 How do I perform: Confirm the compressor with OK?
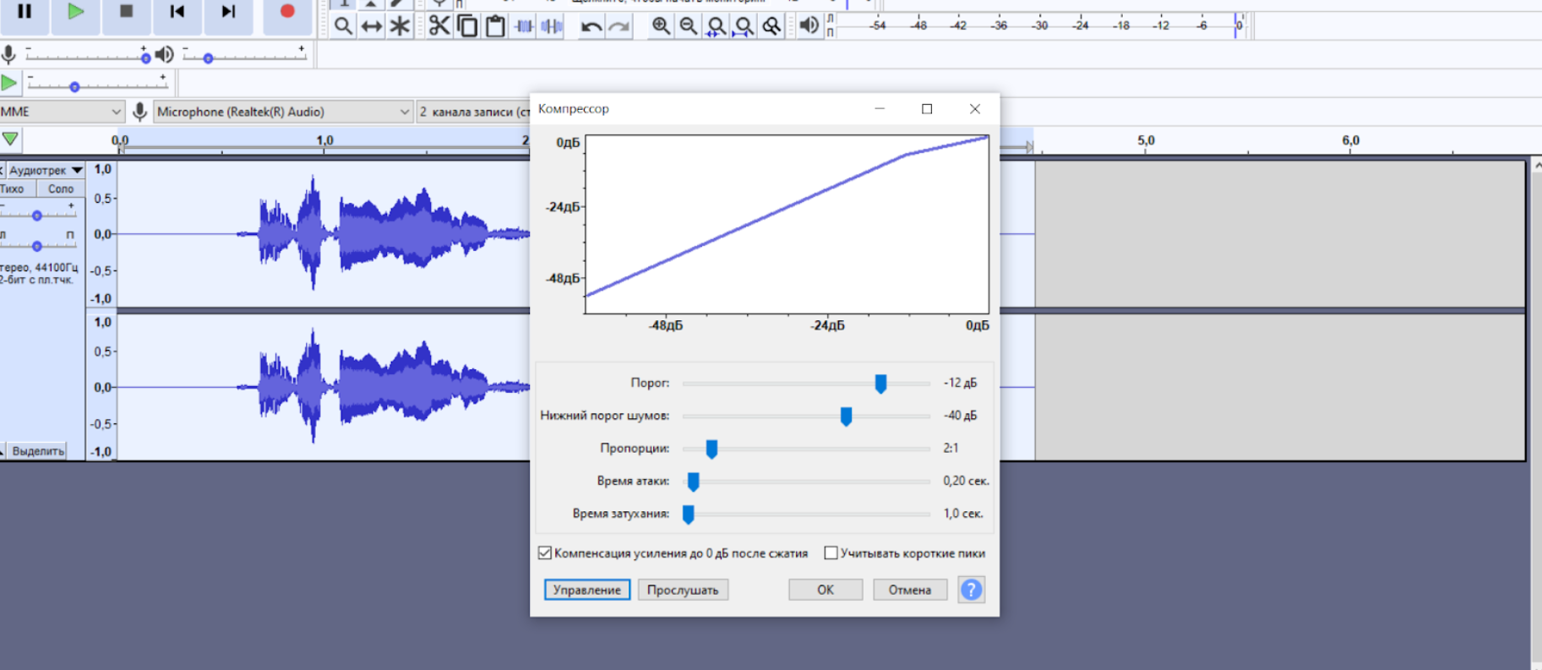coord(825,590)
